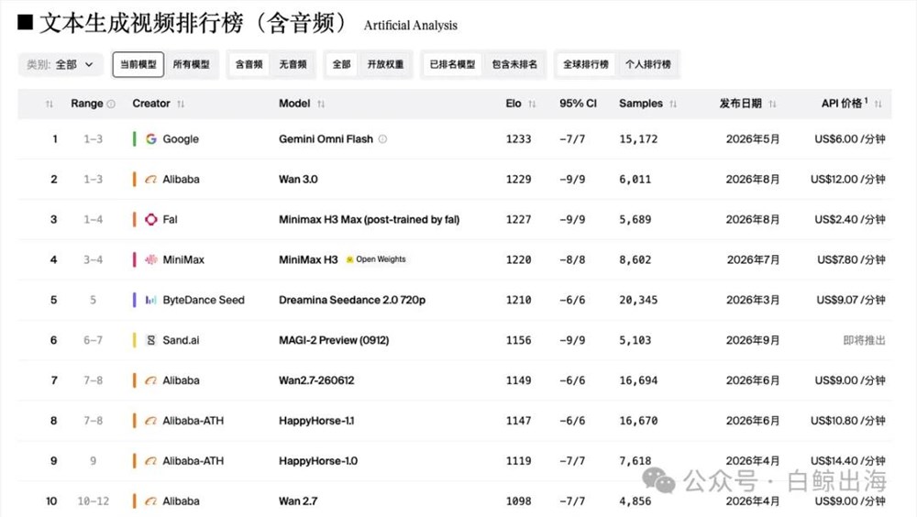Select the 所有模型 toggle
The height and width of the screenshot is (517, 917).
[192, 64]
